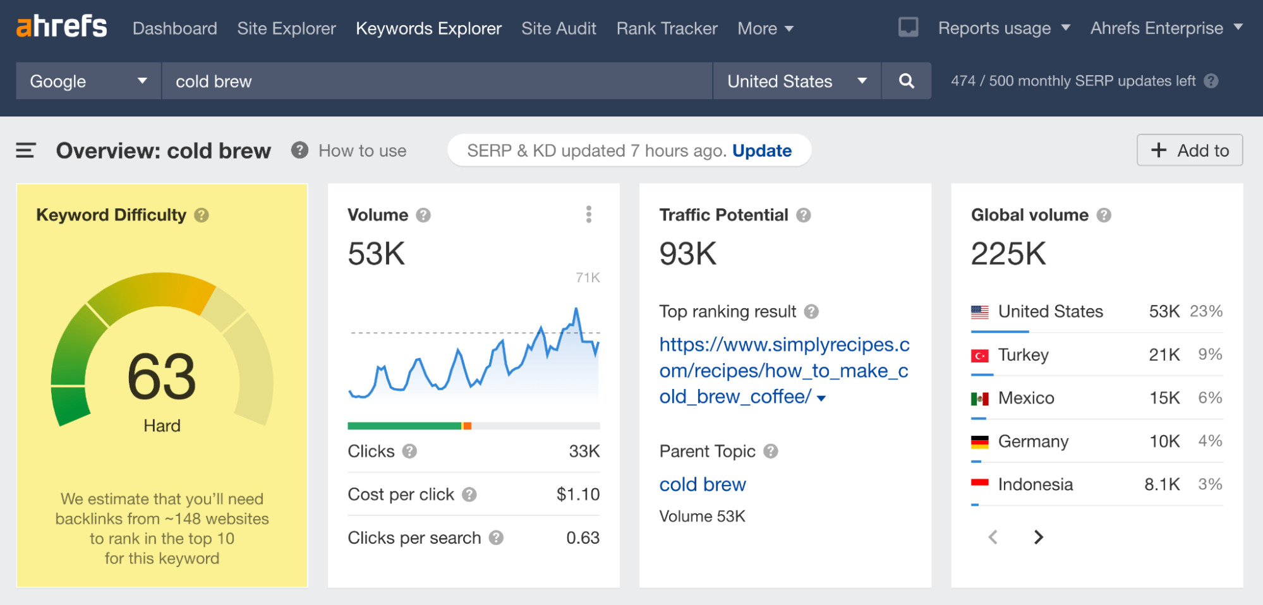The image size is (1263, 605).
Task: Expand the More menu
Action: [x=765, y=28]
